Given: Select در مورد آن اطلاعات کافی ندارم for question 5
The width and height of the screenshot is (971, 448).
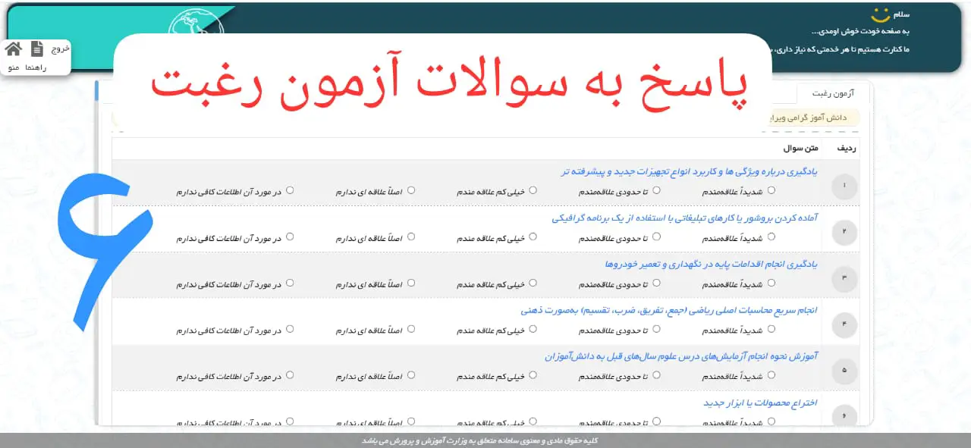Looking at the screenshot, I should (x=289, y=374).
